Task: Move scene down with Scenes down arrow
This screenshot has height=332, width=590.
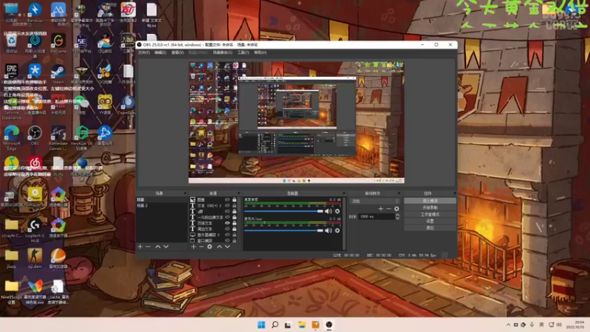Action: tap(166, 246)
